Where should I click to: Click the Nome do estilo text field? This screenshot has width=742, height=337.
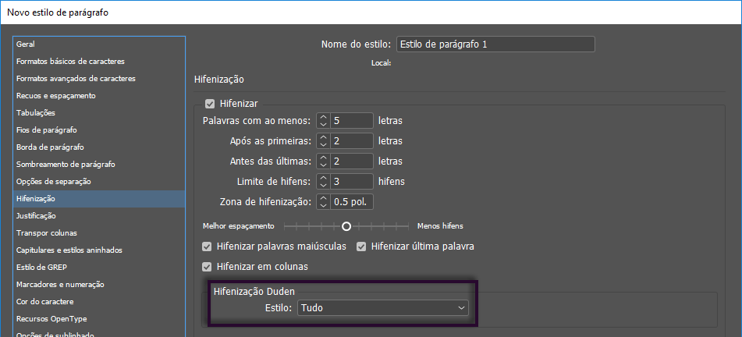[x=495, y=44]
